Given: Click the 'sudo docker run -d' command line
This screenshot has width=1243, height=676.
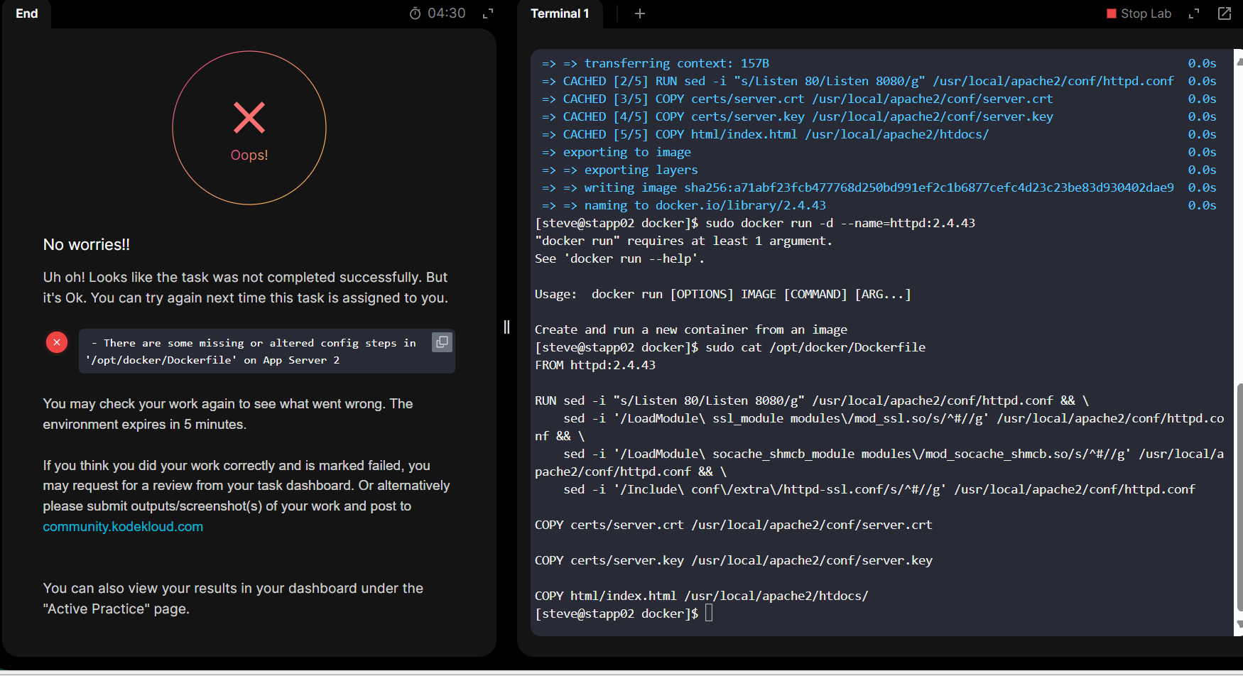Looking at the screenshot, I should point(840,223).
